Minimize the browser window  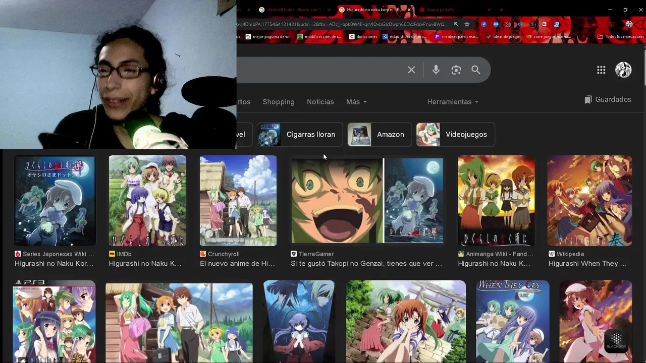(610, 10)
